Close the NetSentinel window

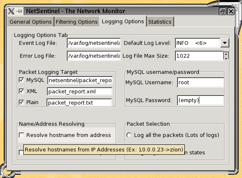pyautogui.click(x=231, y=11)
